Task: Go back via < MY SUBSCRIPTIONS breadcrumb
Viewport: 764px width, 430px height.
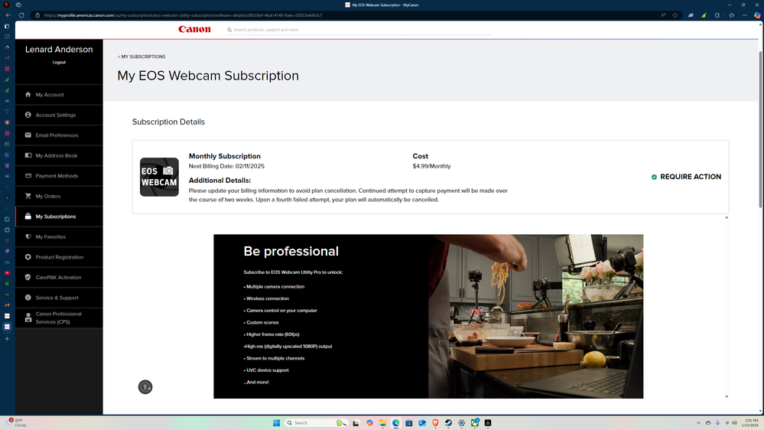Action: pos(141,57)
